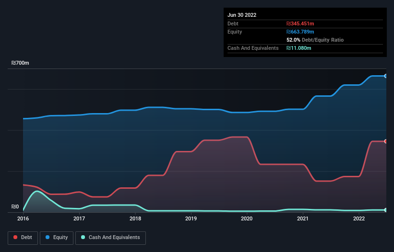
Task: Click the Debt label in tooltip
Action: 233,23
